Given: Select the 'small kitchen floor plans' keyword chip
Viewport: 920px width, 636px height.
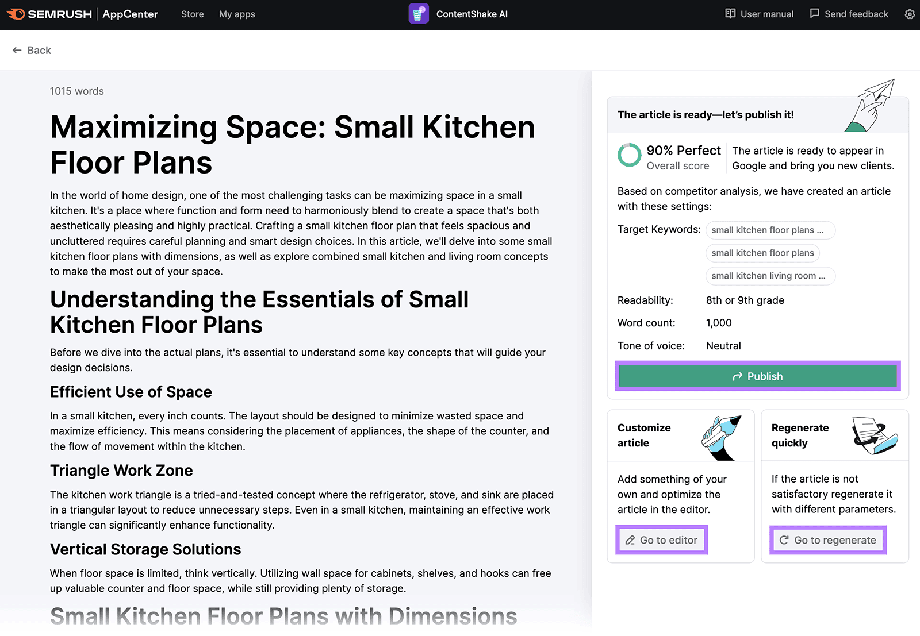Looking at the screenshot, I should coord(762,253).
